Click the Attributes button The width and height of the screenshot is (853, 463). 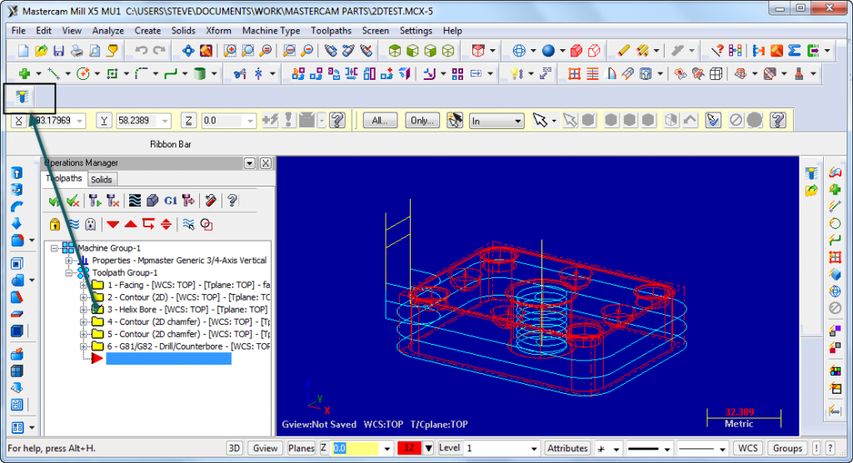click(x=567, y=448)
